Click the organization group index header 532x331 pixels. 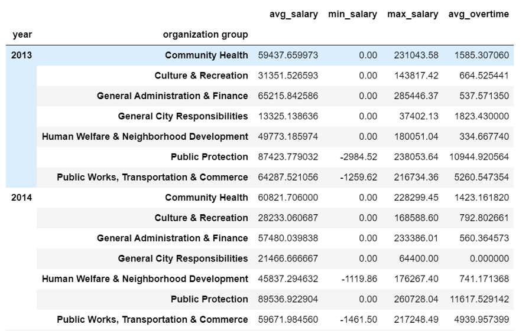point(205,35)
